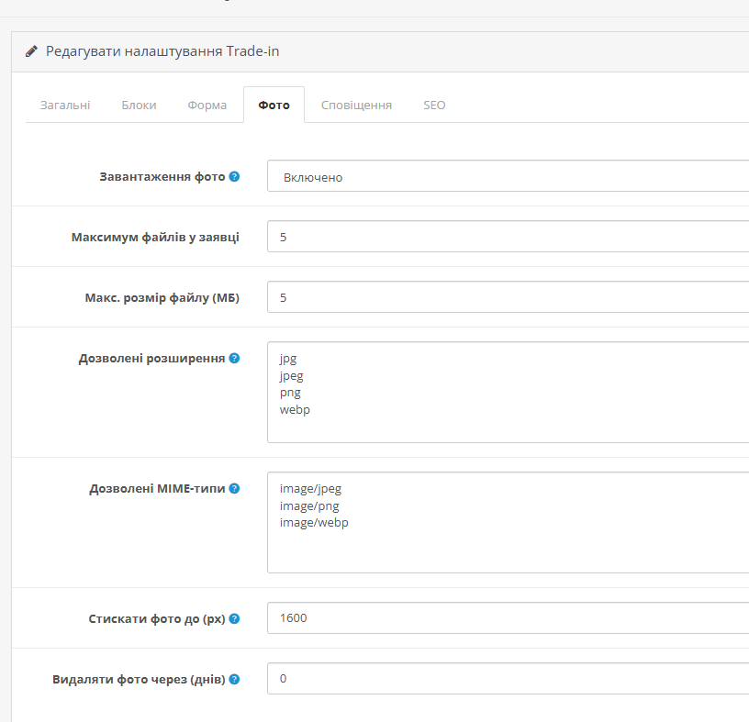
Task: Click help icon beside Видаляти фото через (днів)
Action: pos(234,679)
